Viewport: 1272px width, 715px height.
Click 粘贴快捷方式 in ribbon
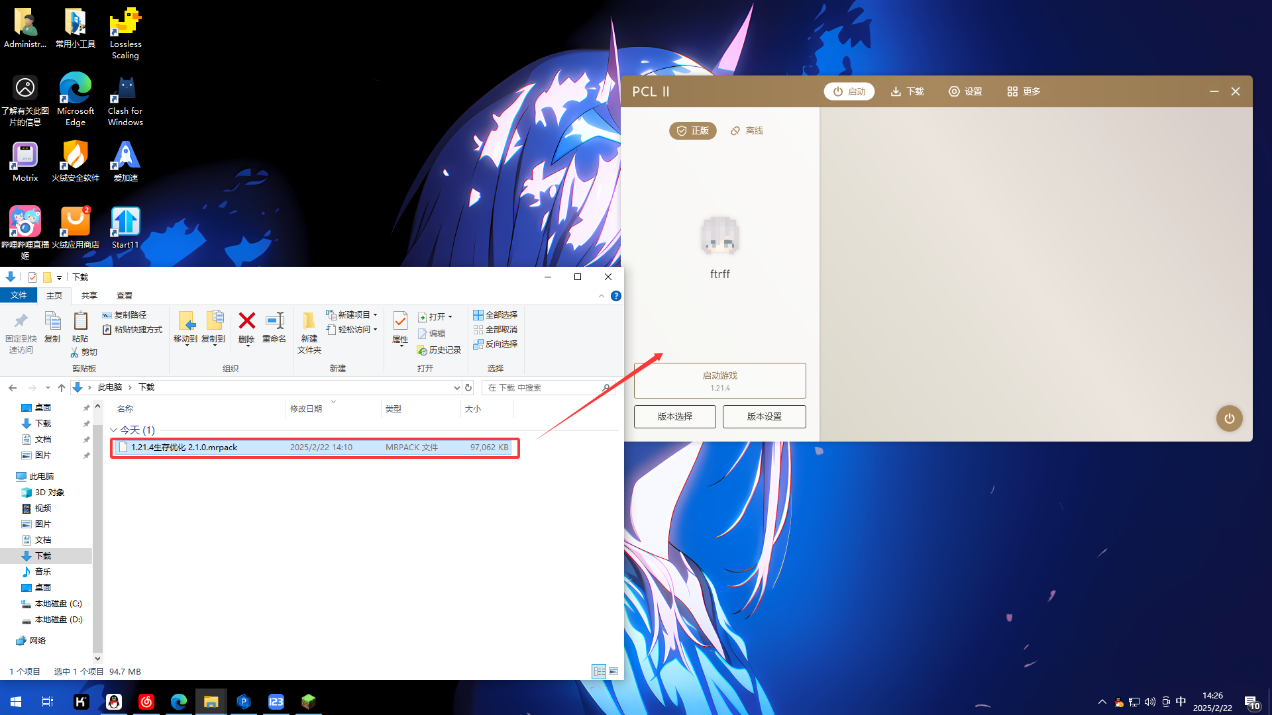(x=132, y=330)
